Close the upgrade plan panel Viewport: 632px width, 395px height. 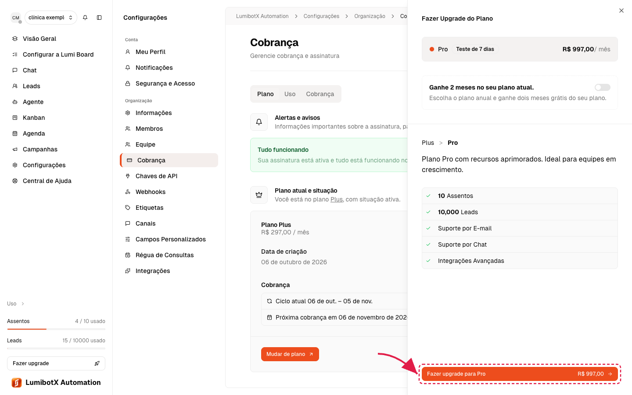point(621,11)
